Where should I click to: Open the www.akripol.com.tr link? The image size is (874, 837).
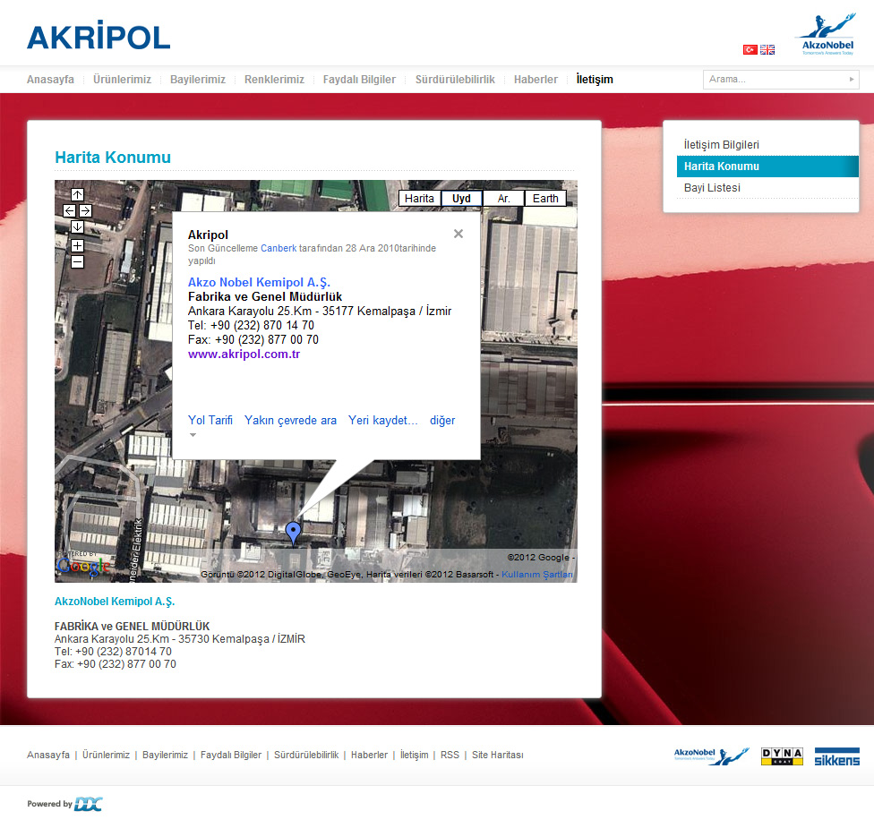(244, 354)
